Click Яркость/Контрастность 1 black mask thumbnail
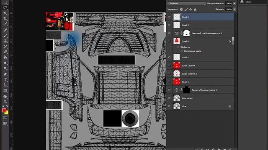Viewport: 268px width, 150px height. coord(186,90)
